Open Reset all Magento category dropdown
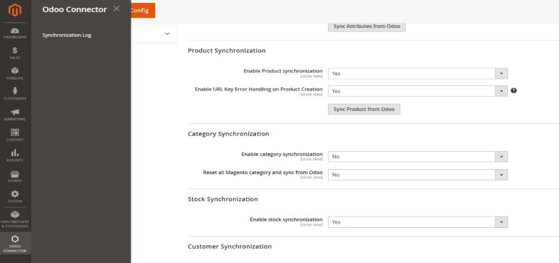 [x=418, y=175]
